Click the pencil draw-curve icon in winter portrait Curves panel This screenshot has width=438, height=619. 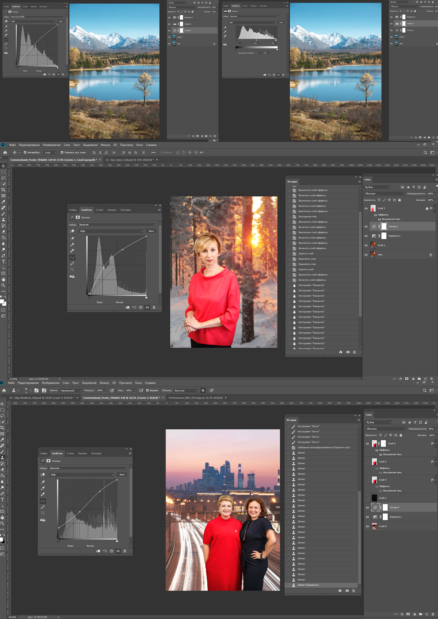pos(72,264)
